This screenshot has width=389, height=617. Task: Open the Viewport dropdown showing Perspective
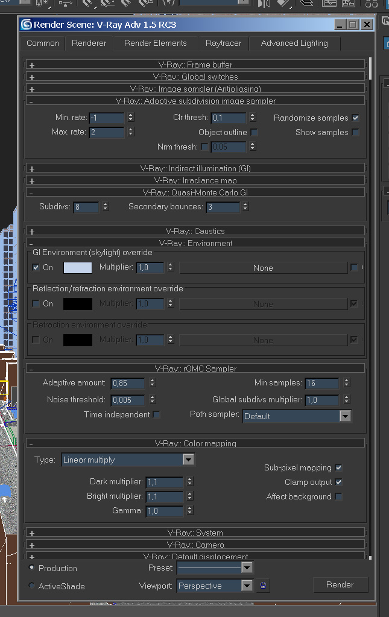pos(215,586)
